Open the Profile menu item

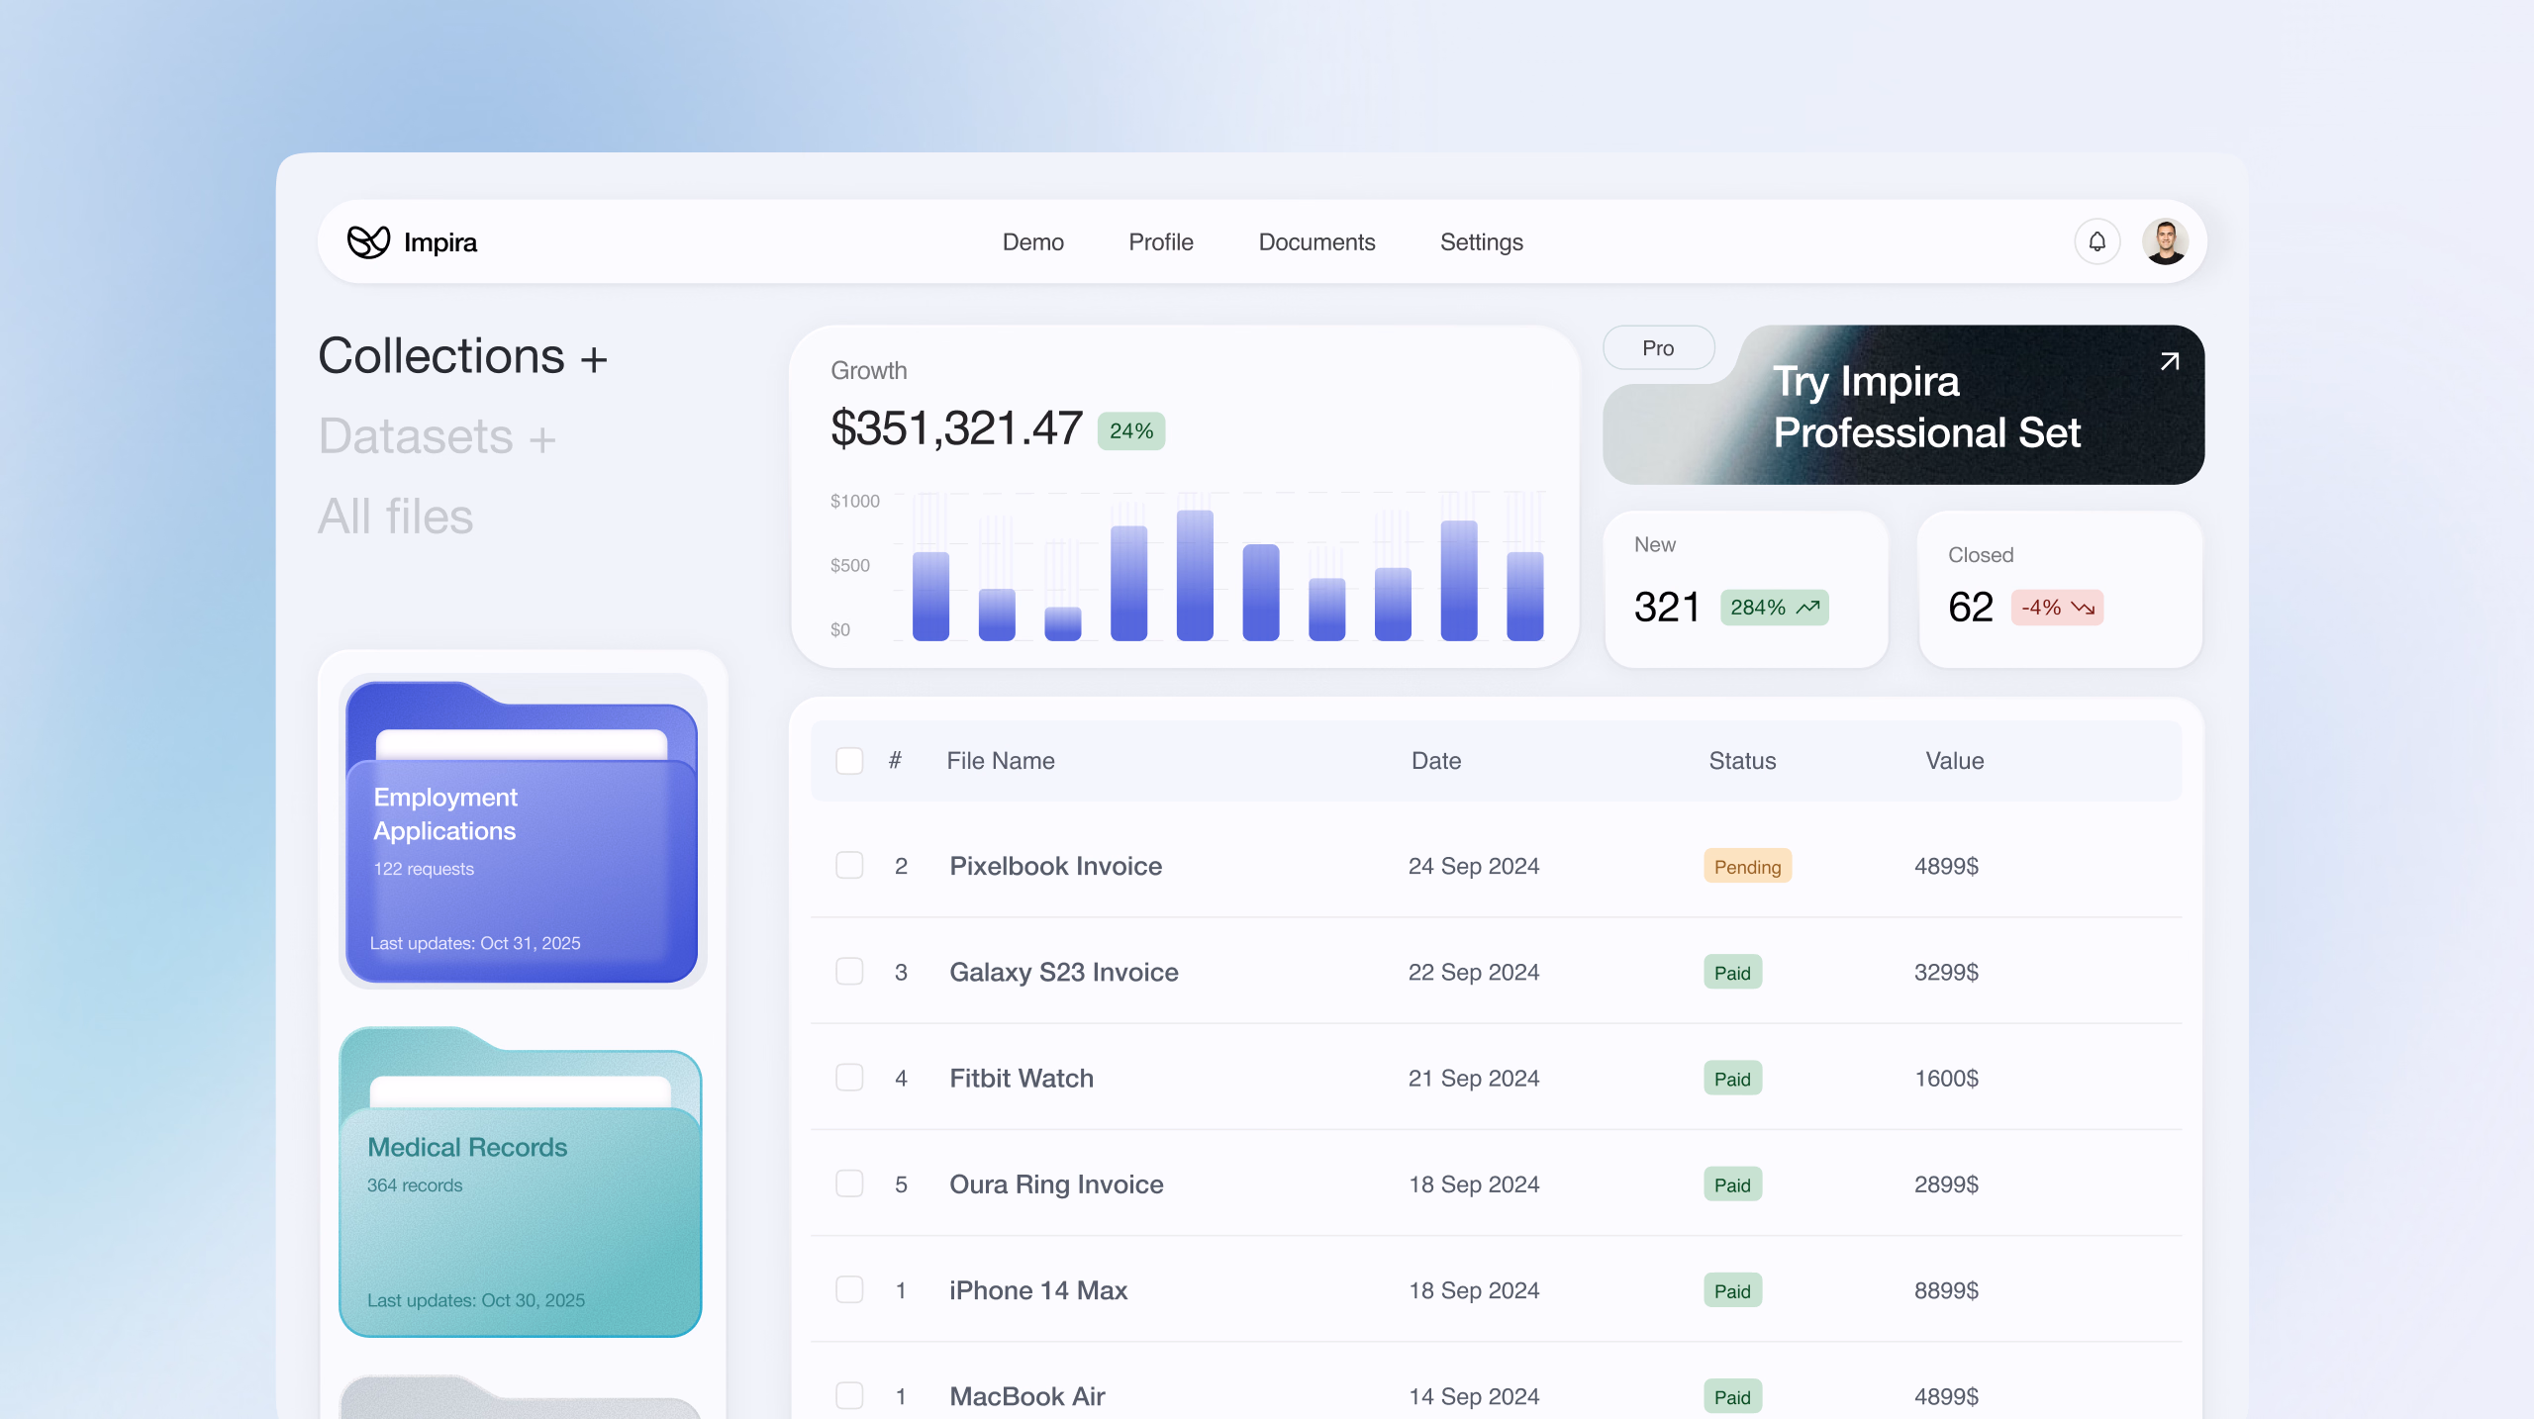pos(1160,242)
